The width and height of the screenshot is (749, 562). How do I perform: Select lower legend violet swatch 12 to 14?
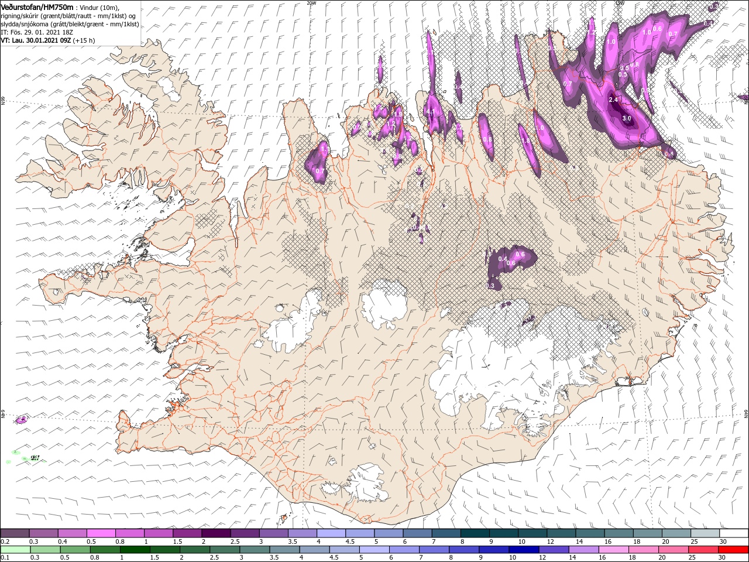tap(554, 549)
